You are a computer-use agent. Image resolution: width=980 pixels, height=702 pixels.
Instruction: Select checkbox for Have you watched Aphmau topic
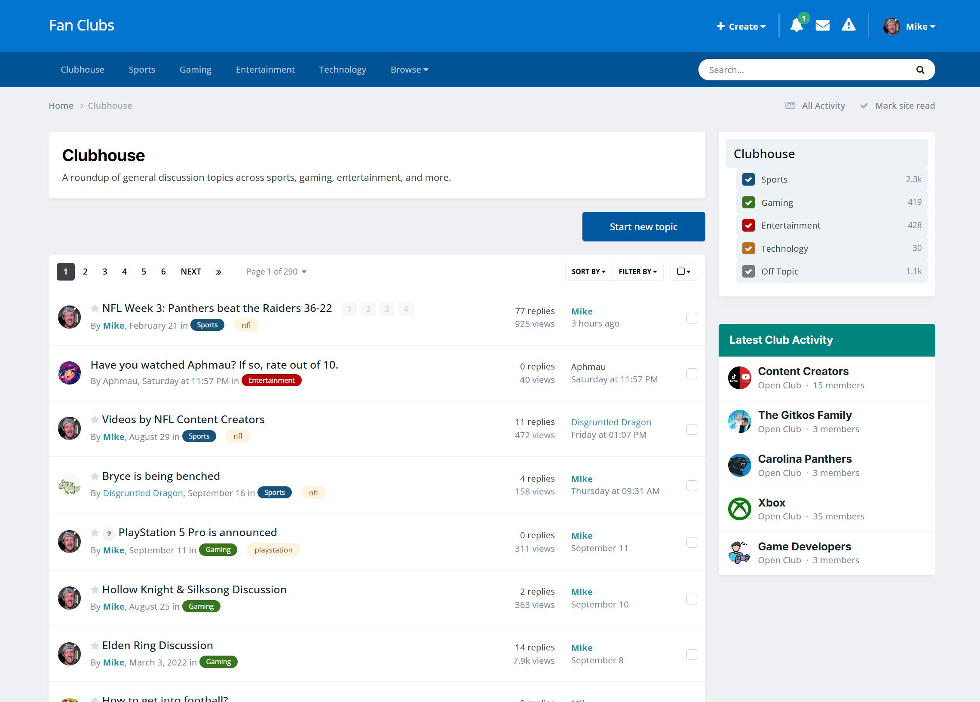tap(691, 374)
